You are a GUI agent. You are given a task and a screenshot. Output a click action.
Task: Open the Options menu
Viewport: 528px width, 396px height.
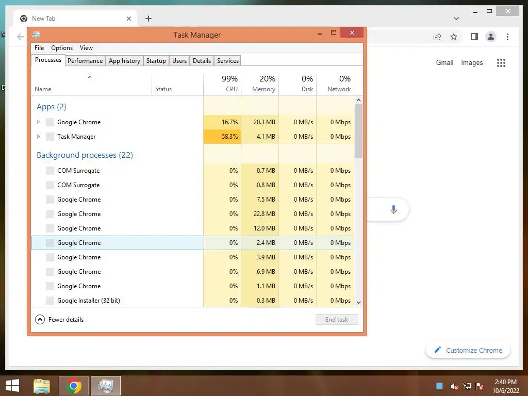[x=62, y=48]
